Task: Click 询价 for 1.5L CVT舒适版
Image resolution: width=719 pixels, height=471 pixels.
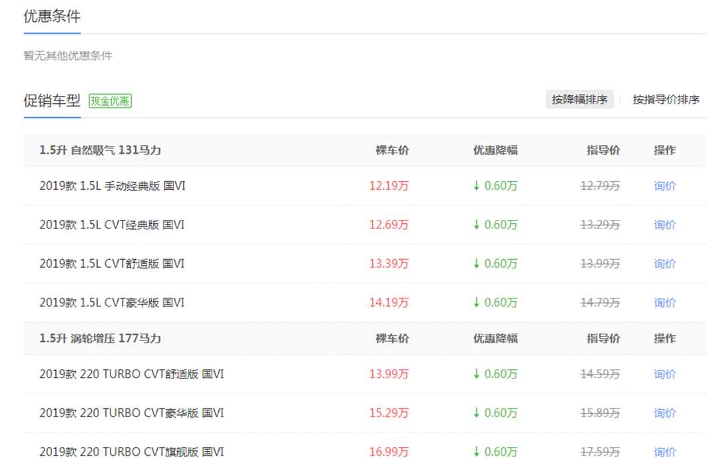Action: (664, 264)
